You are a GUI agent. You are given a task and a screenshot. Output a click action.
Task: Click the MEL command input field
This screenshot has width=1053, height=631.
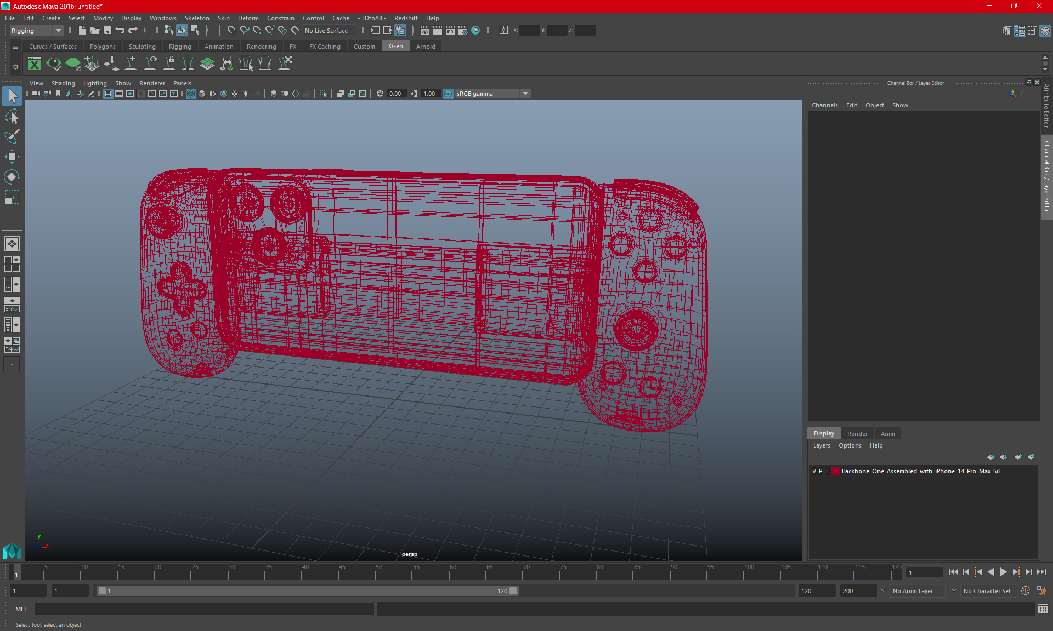[203, 609]
